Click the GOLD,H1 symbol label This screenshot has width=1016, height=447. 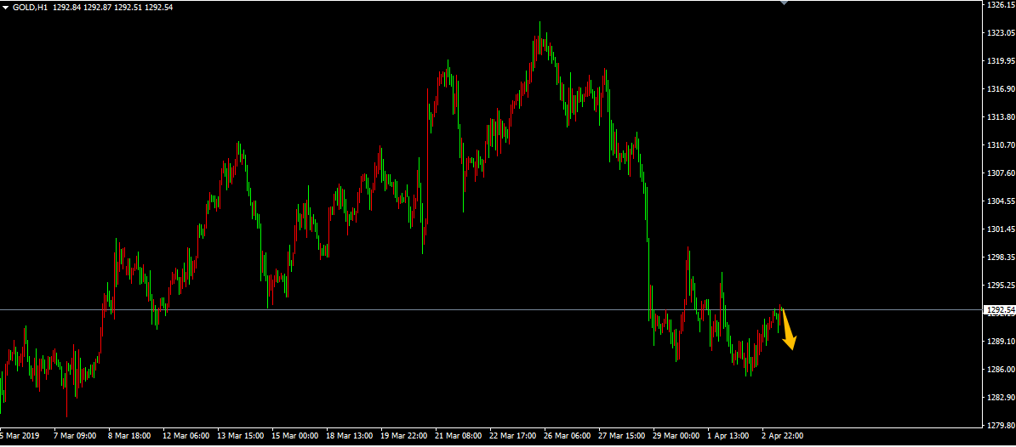[30, 8]
